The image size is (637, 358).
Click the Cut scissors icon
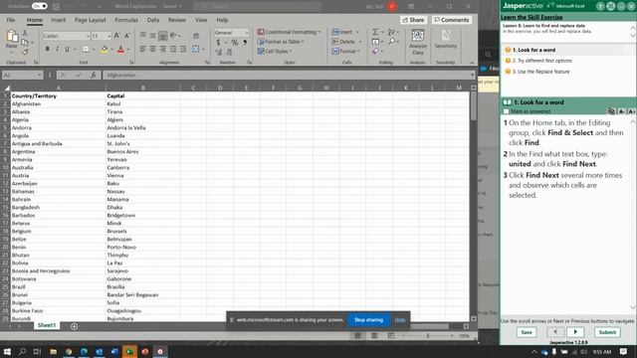(25, 33)
